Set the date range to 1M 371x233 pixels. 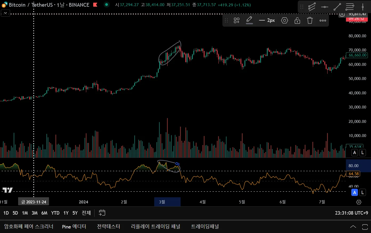(25, 213)
